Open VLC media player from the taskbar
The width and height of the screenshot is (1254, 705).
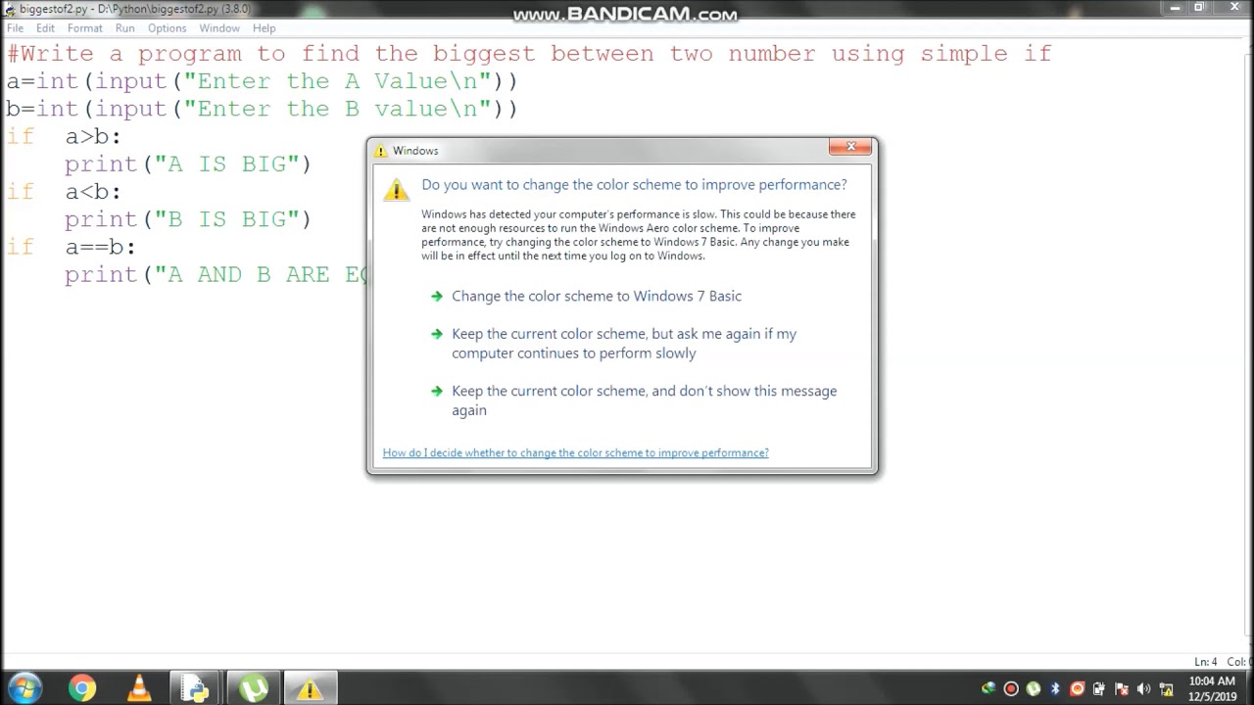coord(139,688)
